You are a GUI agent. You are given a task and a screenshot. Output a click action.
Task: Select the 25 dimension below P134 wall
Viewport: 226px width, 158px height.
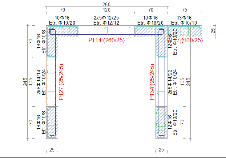point(161,150)
